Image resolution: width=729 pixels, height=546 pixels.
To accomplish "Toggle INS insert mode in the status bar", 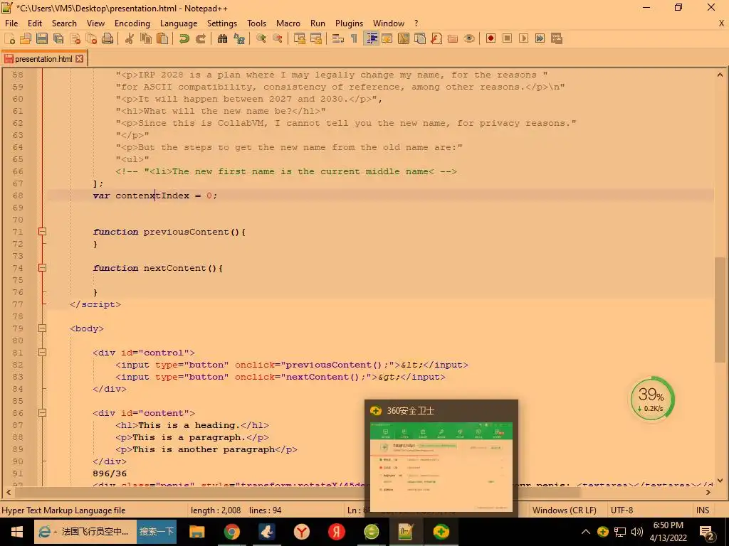I will point(703,510).
